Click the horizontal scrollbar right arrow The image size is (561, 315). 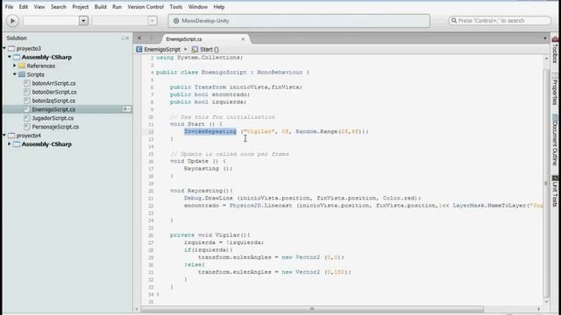click(x=539, y=309)
